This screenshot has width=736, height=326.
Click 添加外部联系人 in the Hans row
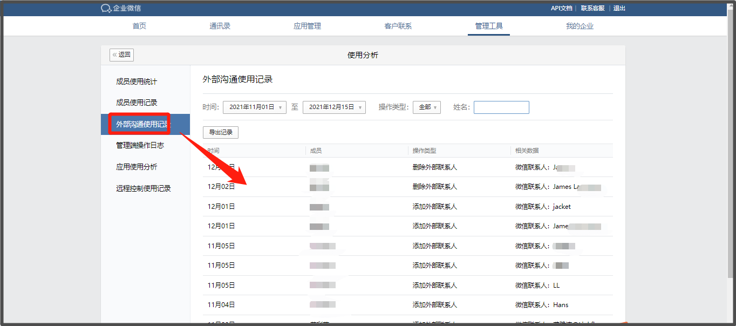click(435, 305)
